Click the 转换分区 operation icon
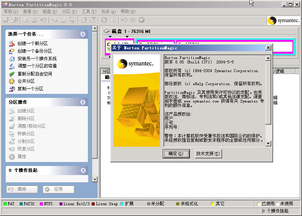This screenshot has width=302, height=216. [x=12, y=134]
